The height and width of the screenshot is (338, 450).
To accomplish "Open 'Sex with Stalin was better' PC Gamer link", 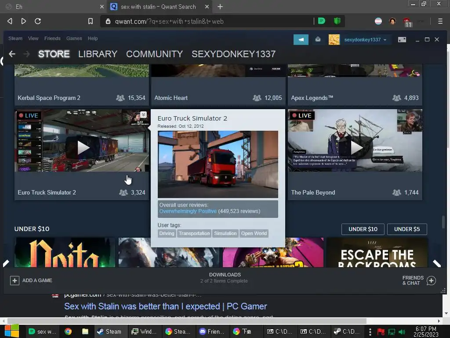I will 166,306.
